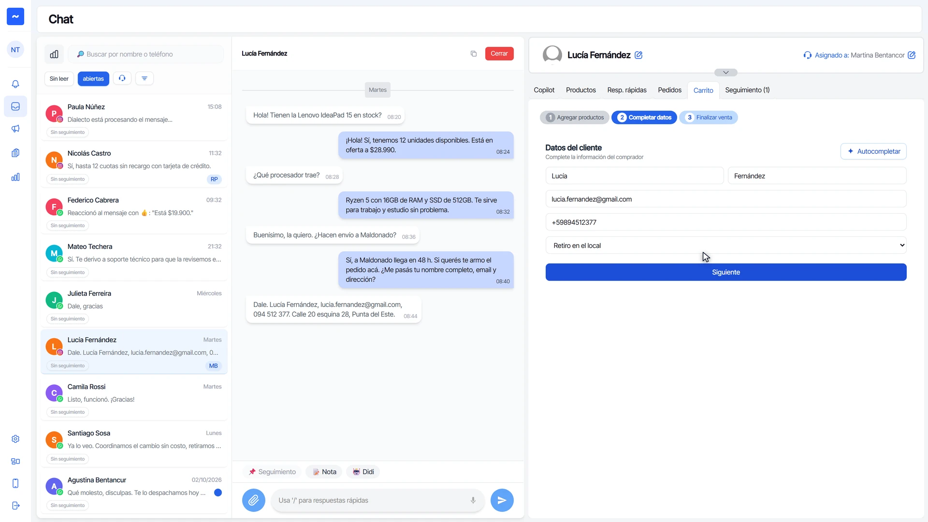Open the Seguimiento (1) tab
The height and width of the screenshot is (522, 928).
pos(747,90)
